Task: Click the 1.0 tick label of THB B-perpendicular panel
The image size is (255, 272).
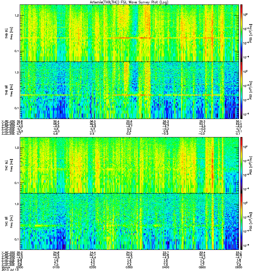Action: (17, 16)
